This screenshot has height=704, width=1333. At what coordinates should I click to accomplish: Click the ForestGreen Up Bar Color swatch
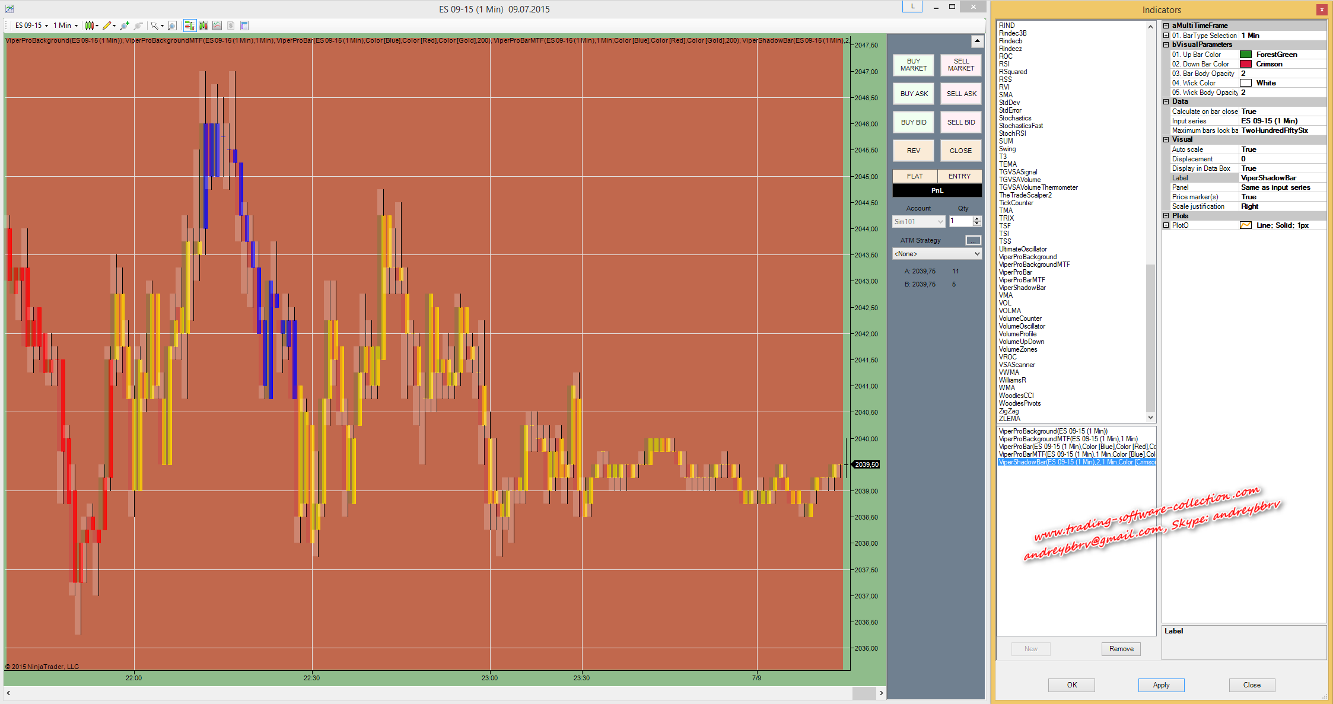click(1245, 55)
